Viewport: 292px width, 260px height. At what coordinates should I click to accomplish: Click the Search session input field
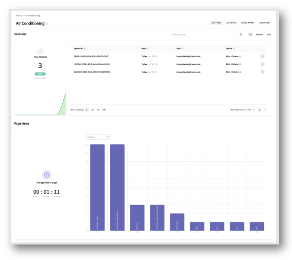(x=204, y=34)
